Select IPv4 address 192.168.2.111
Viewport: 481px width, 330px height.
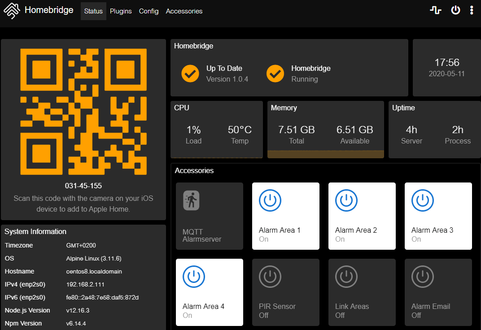85,285
